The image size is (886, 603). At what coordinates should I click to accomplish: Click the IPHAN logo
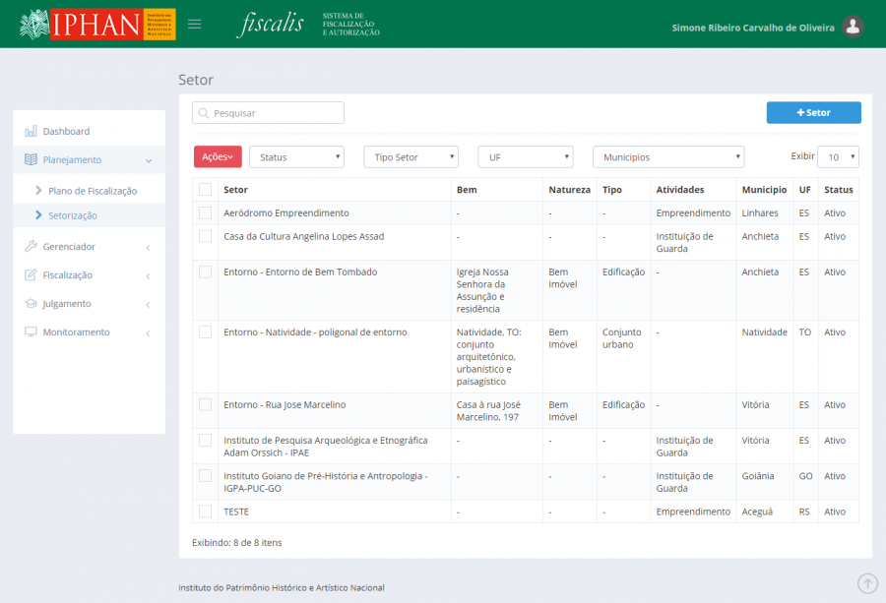click(97, 24)
